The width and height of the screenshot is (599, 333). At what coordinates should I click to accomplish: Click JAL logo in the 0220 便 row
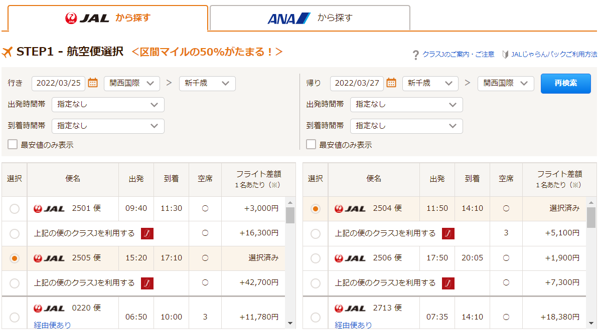tap(49, 308)
